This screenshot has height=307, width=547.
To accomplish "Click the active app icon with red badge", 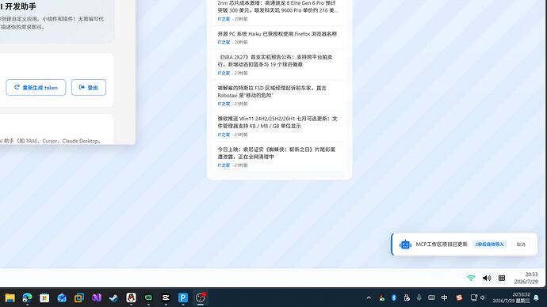I will (x=201, y=298).
